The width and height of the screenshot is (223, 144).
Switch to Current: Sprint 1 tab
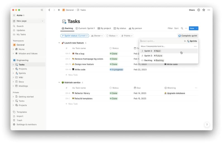click(x=85, y=28)
